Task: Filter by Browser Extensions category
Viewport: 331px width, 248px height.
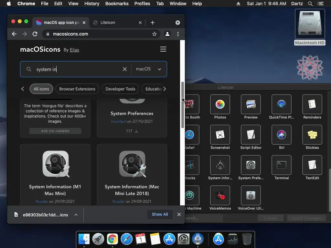Action: 77,89
